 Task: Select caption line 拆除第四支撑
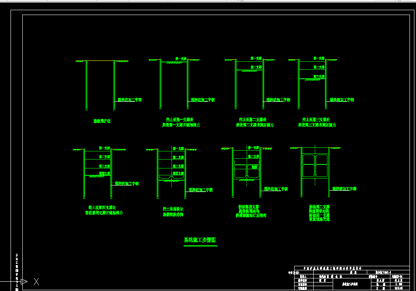[249, 207]
